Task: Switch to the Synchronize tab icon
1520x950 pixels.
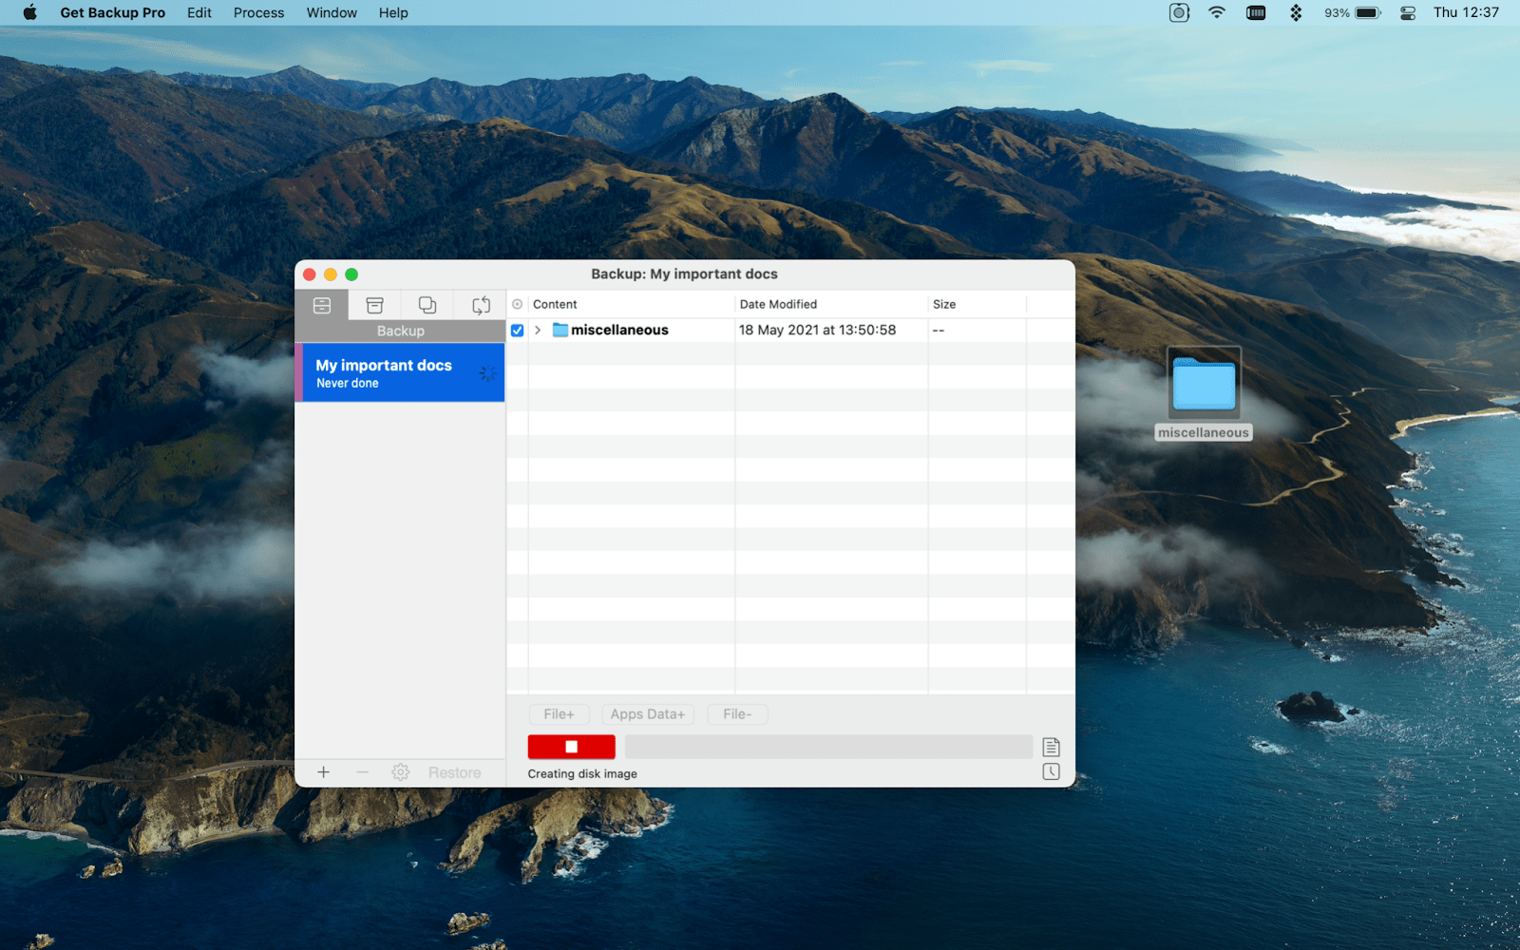Action: 481,305
